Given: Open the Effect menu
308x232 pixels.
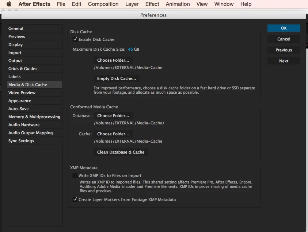Looking at the screenshot, I should coord(152,4).
